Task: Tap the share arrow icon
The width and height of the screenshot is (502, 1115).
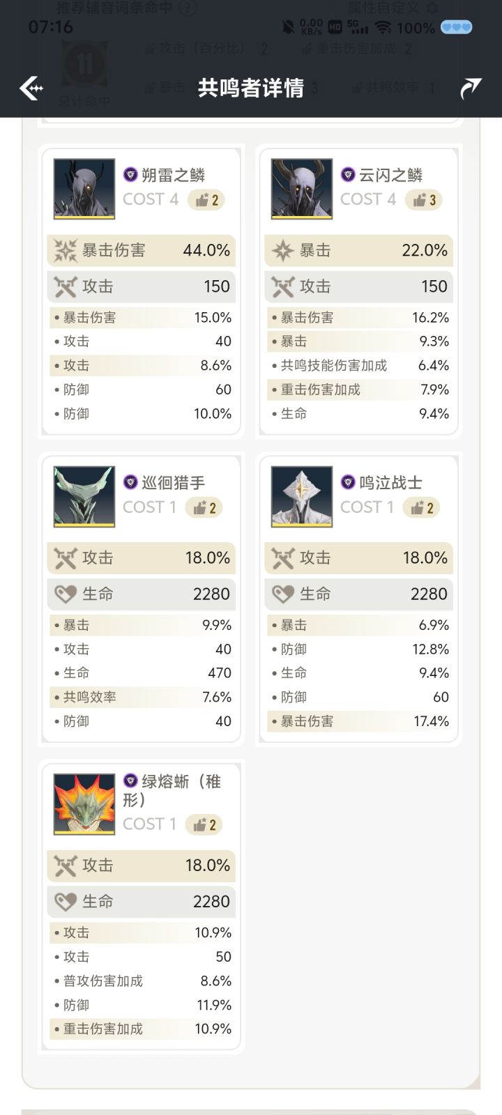Action: (471, 89)
